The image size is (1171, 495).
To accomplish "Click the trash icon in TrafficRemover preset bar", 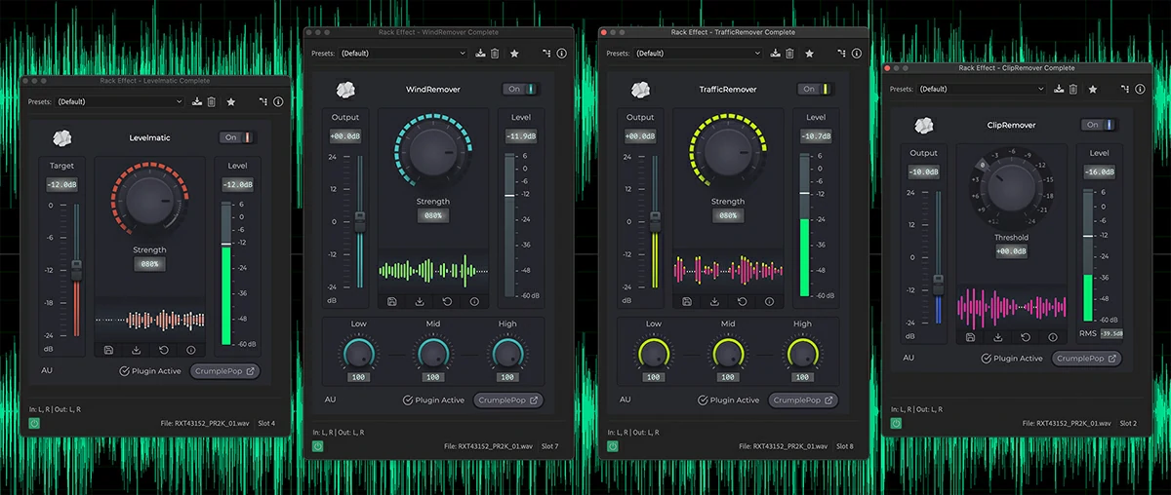I will (x=789, y=54).
